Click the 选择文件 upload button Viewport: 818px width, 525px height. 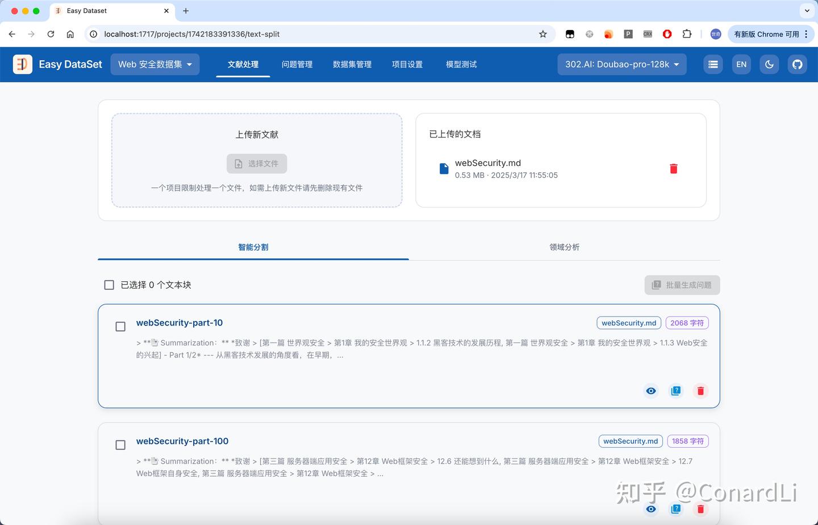tap(257, 164)
